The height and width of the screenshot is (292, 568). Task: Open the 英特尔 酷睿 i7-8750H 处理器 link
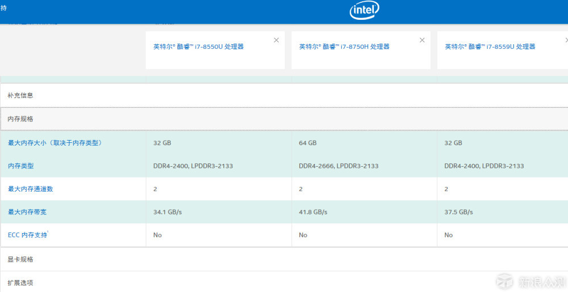tap(344, 46)
